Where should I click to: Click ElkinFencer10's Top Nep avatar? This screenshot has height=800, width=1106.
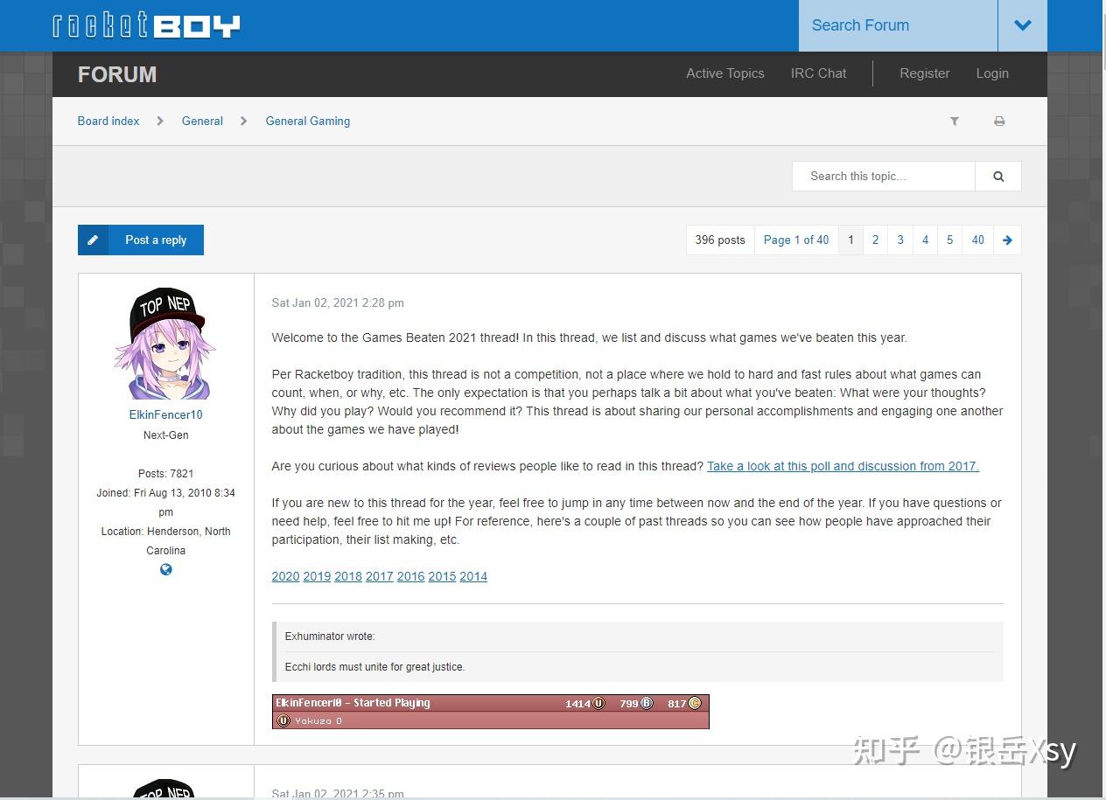pyautogui.click(x=166, y=344)
